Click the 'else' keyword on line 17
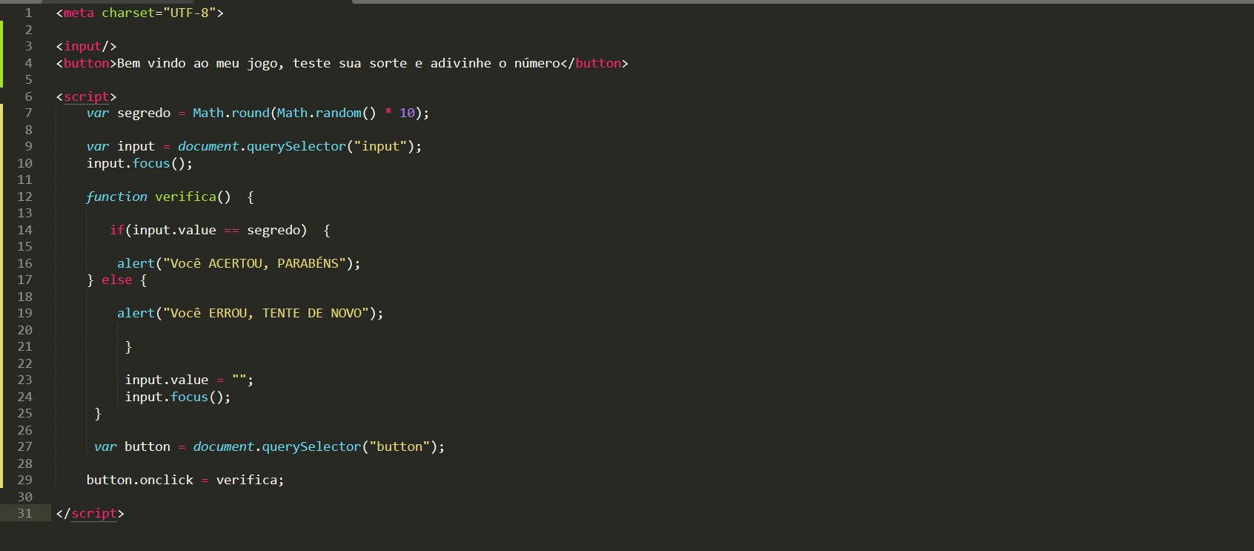This screenshot has width=1254, height=551. pos(116,280)
